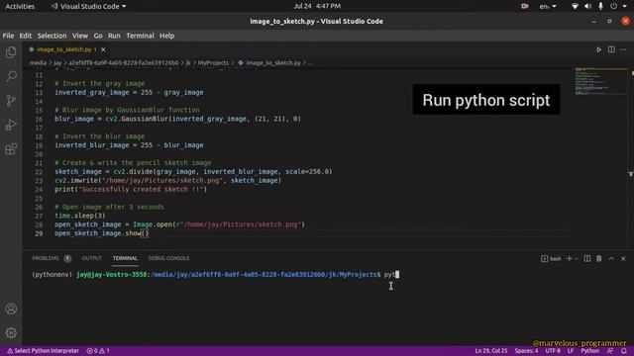Open the Run and Debug view

(11, 125)
